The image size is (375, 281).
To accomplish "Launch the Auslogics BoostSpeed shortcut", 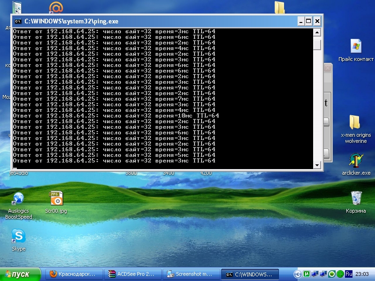I will (x=19, y=206).
